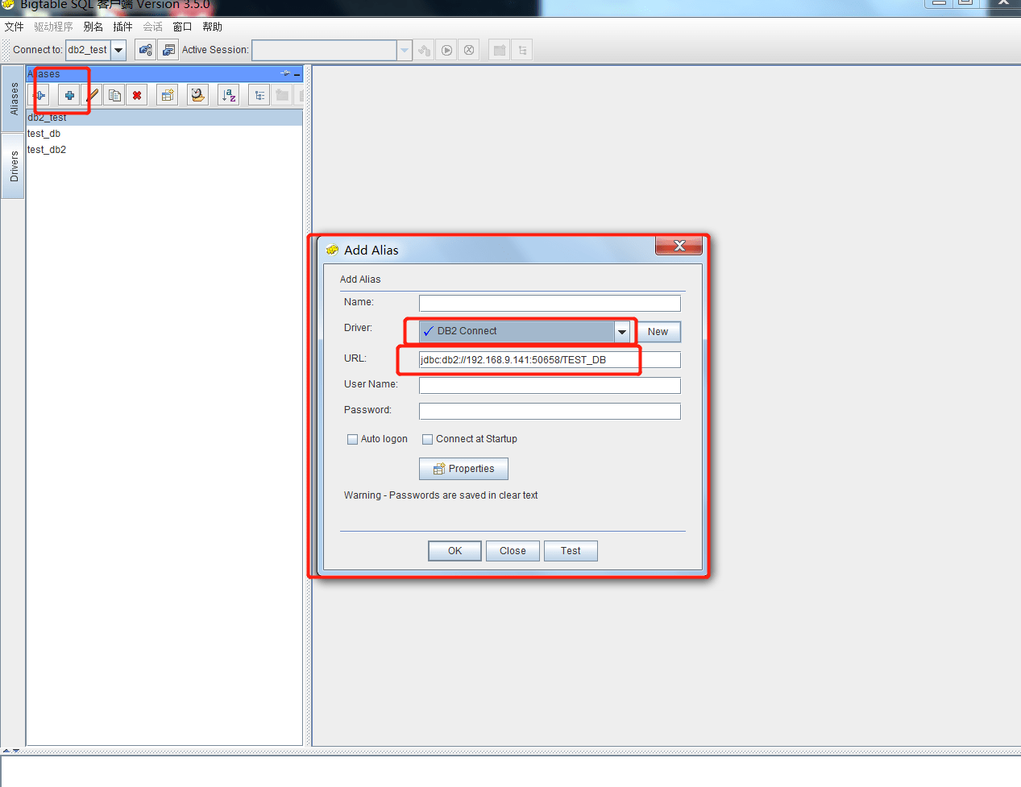This screenshot has height=787, width=1021.
Task: Click the URL field containing jdbc:db2 address
Action: coord(550,359)
